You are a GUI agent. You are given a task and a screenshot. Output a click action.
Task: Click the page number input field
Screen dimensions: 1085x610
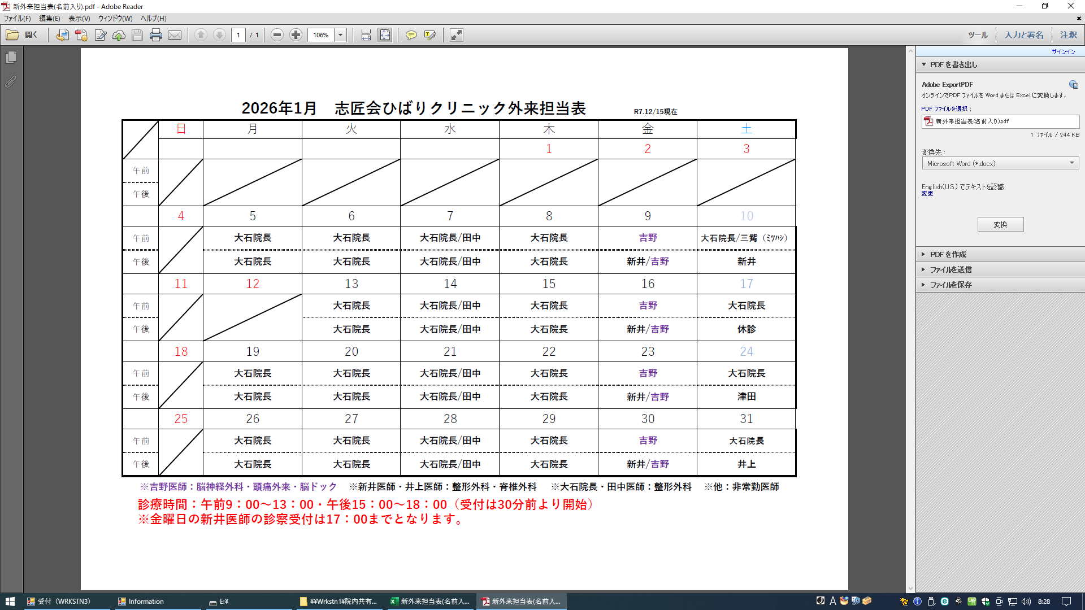tap(238, 35)
